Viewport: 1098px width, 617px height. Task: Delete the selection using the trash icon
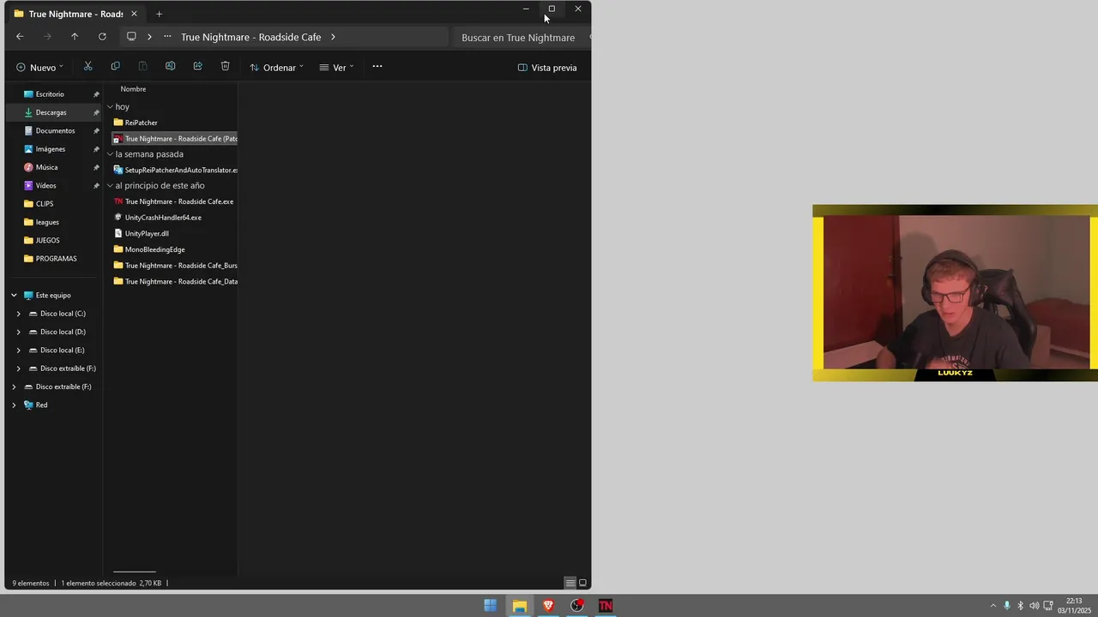(x=225, y=67)
